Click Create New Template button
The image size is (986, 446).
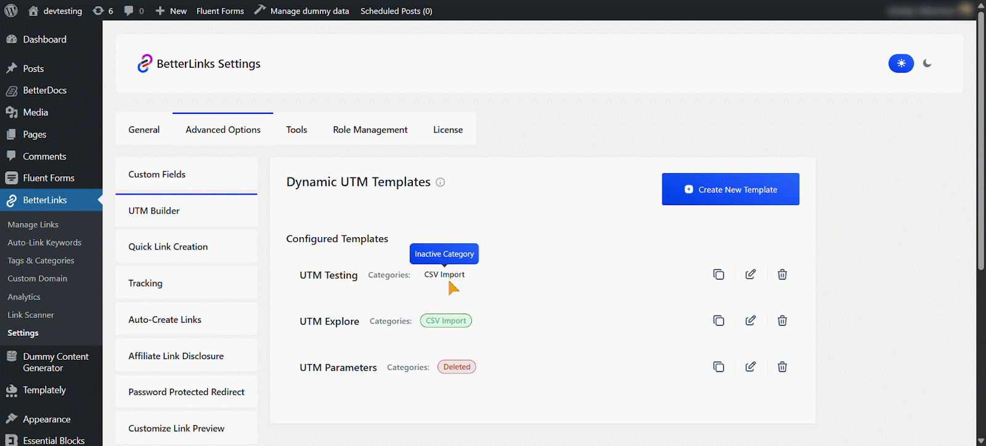[730, 190]
